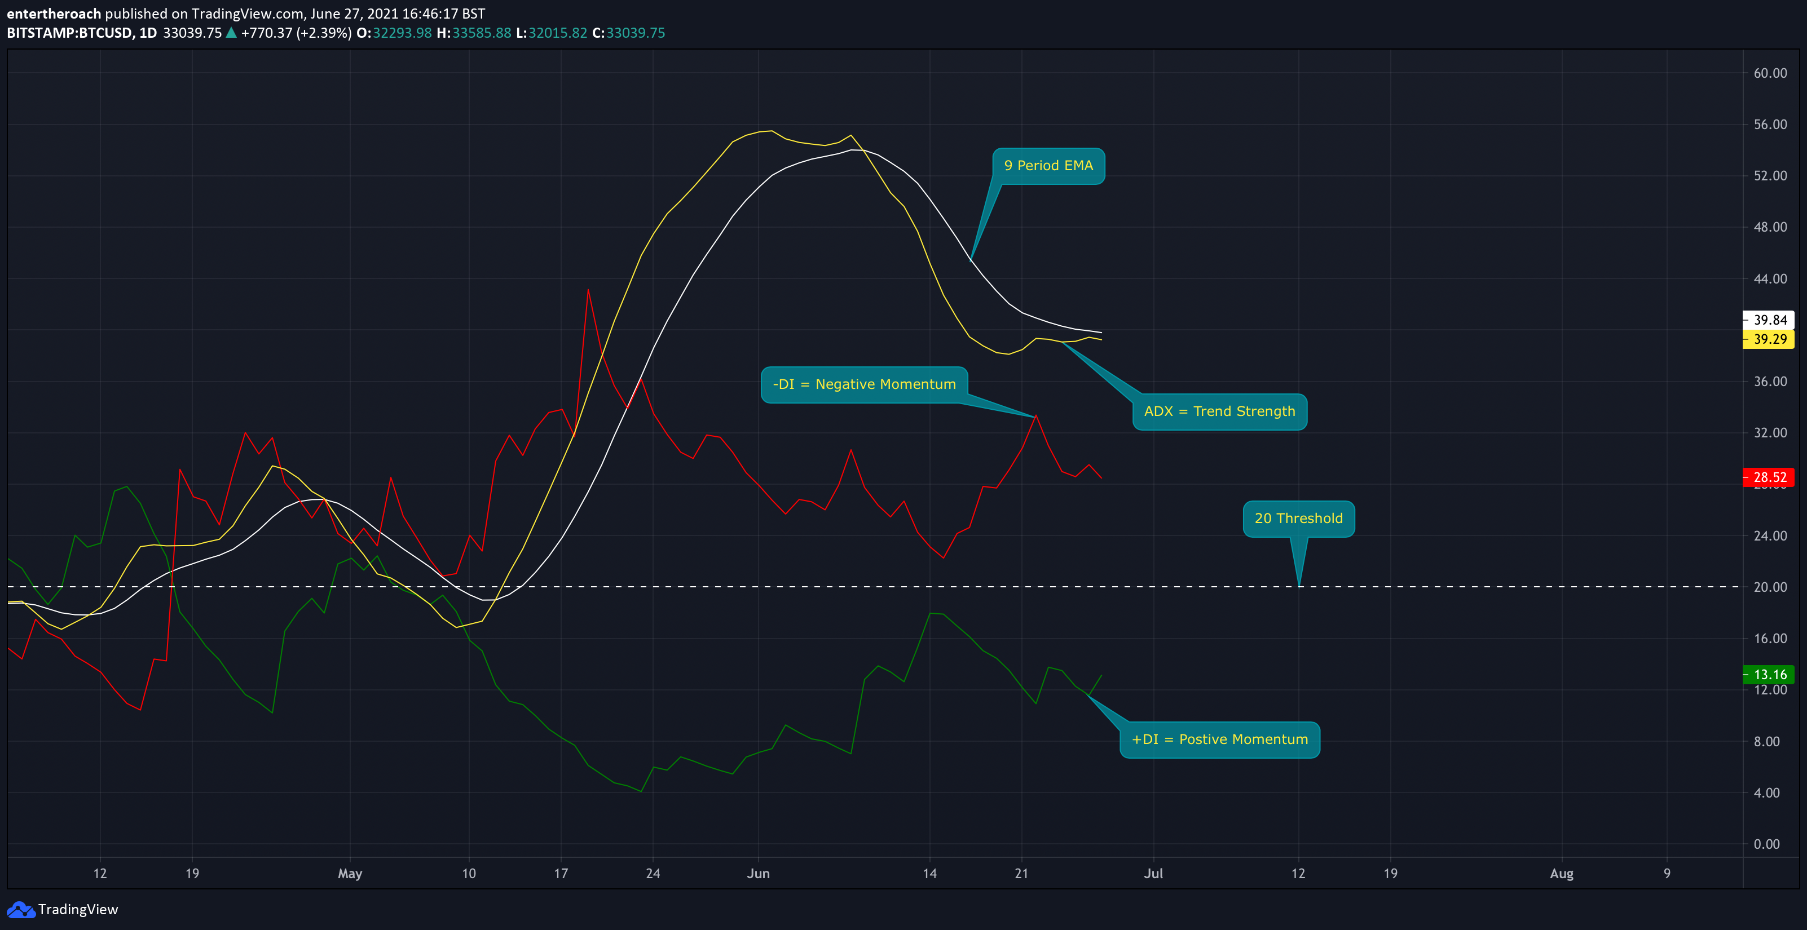
Task: Click the TradingView cloud logo icon
Action: [x=20, y=910]
